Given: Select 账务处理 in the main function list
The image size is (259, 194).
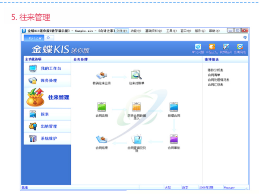Looking at the screenshot, I should point(47,81).
